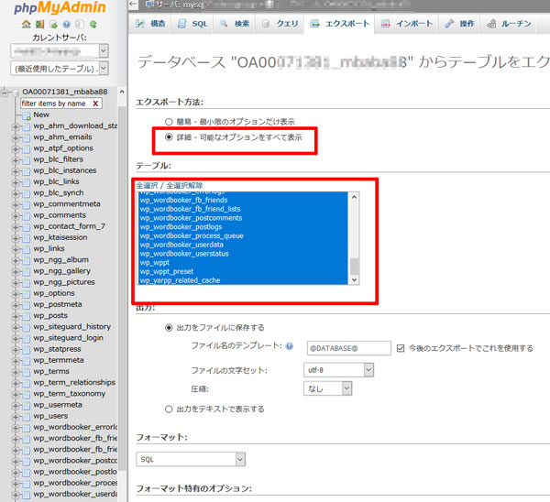Open the wp_ngg_gallery table

61,271
